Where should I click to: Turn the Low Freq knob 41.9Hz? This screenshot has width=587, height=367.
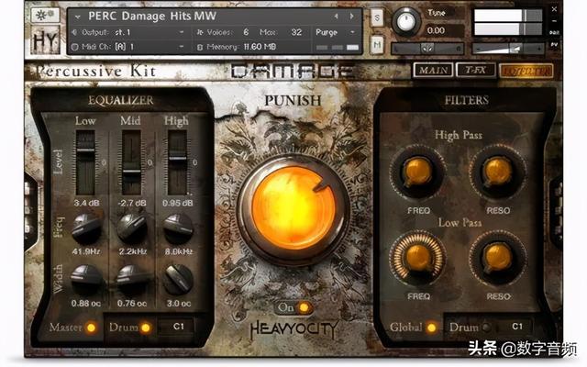click(x=86, y=228)
